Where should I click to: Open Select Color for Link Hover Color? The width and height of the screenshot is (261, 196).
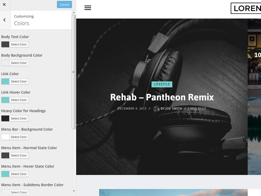click(x=19, y=100)
